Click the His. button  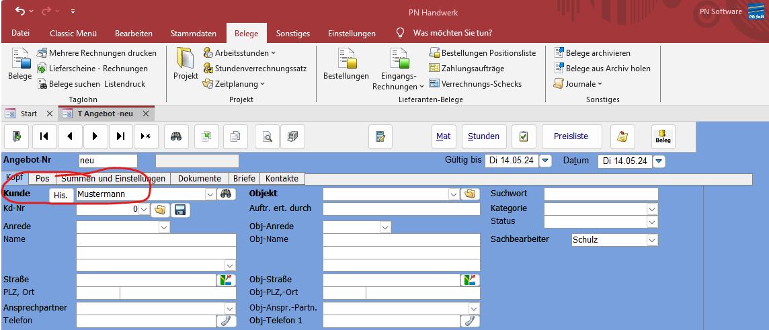pos(60,195)
